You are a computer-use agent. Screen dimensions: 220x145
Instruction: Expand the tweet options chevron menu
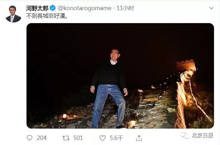pyautogui.click(x=211, y=8)
